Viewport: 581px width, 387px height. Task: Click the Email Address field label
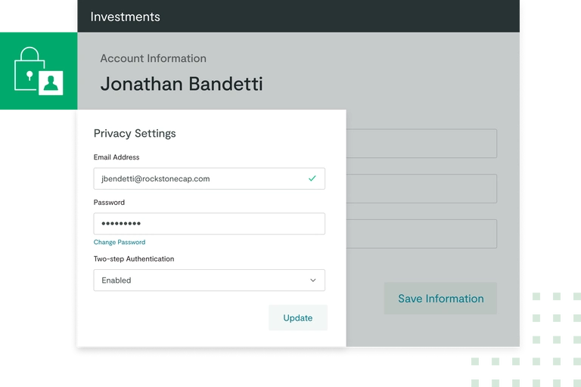117,157
